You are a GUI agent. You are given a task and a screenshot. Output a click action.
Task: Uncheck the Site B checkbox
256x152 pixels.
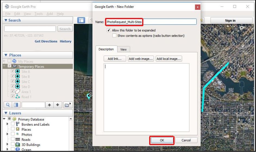(x=13, y=76)
